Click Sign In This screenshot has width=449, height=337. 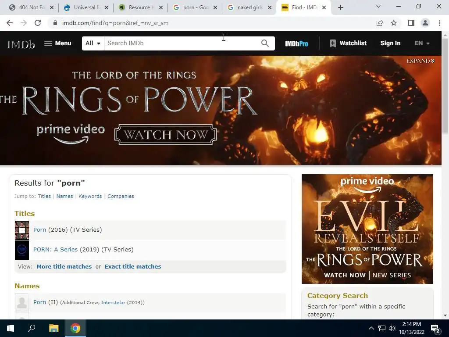coord(390,43)
